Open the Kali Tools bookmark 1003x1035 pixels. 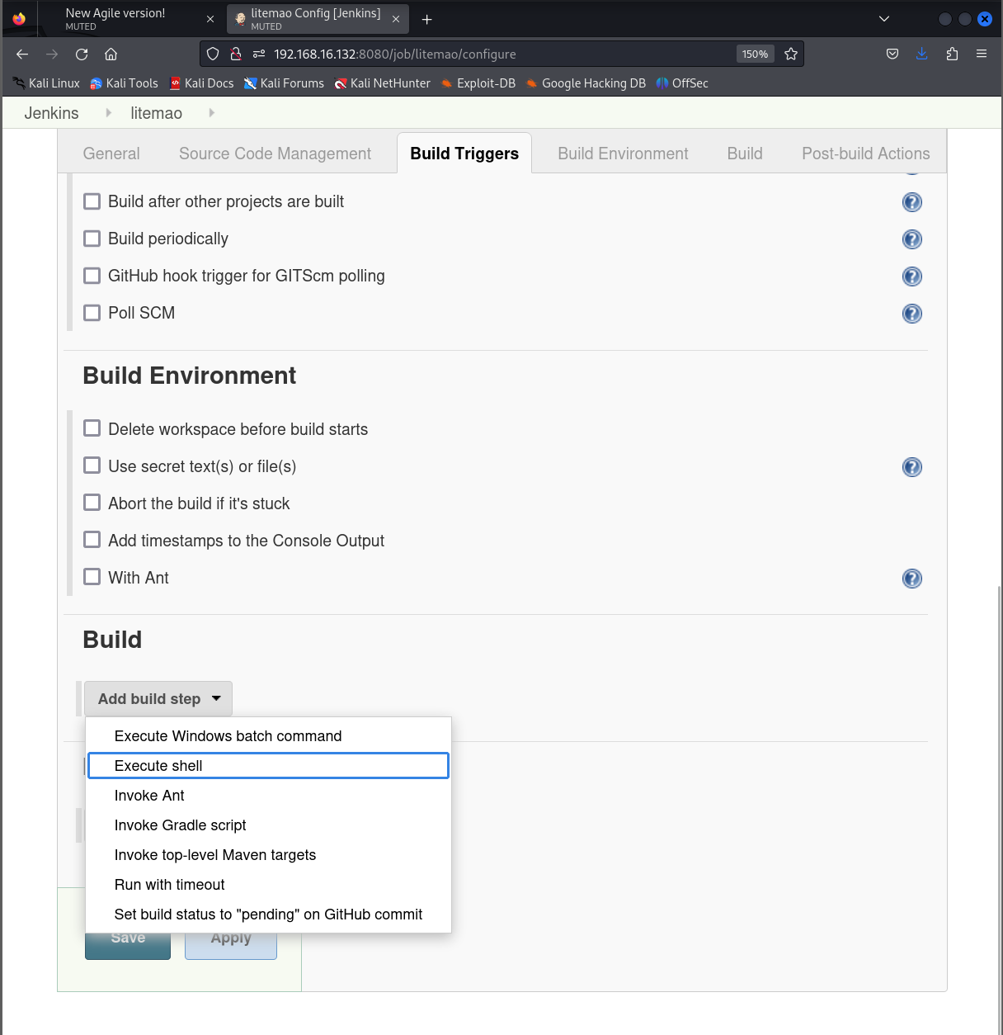(124, 83)
